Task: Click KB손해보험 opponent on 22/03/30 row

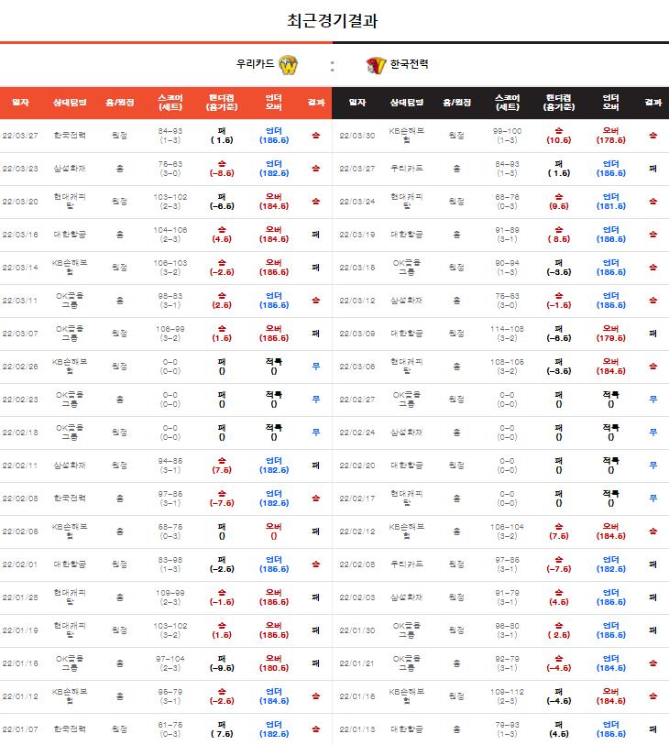Action: [x=407, y=136]
